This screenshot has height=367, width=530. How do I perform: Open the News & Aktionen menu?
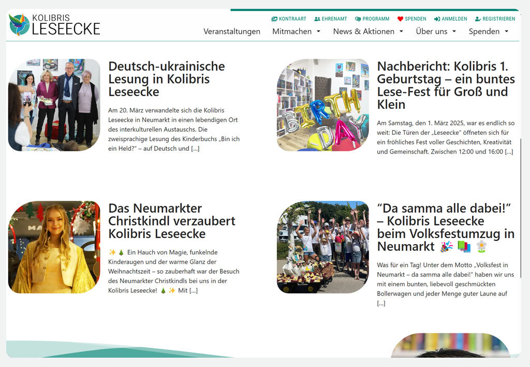click(x=364, y=32)
